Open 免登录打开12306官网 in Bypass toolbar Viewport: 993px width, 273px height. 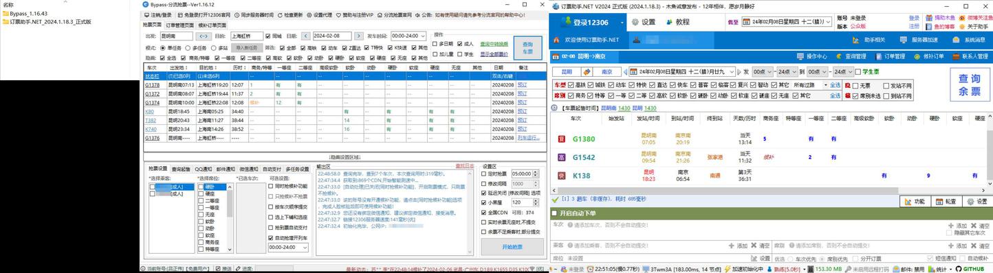[x=204, y=14]
